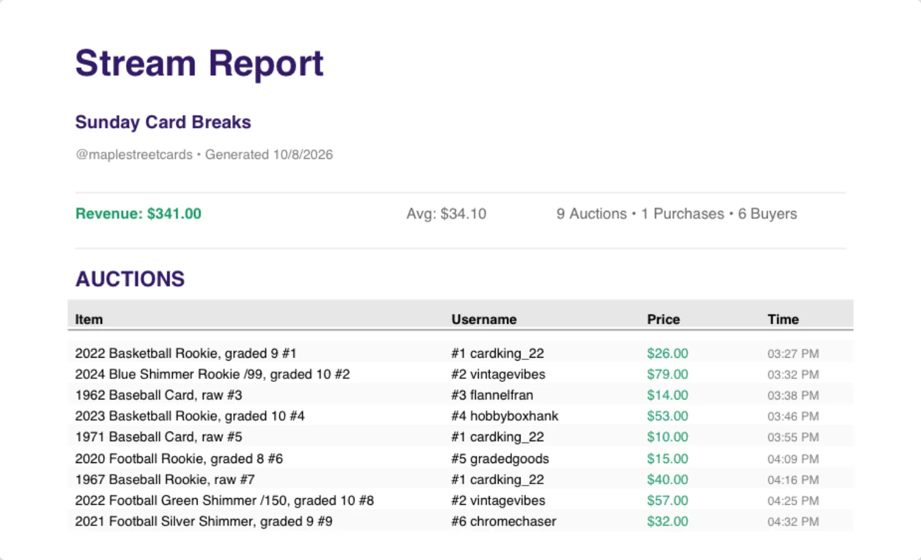The image size is (921, 560).
Task: Select 2024 Blue Shimmer Rookie /99 item
Action: (213, 375)
